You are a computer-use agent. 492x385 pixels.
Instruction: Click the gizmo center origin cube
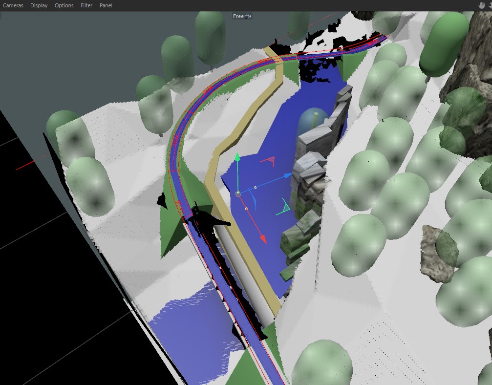point(238,194)
